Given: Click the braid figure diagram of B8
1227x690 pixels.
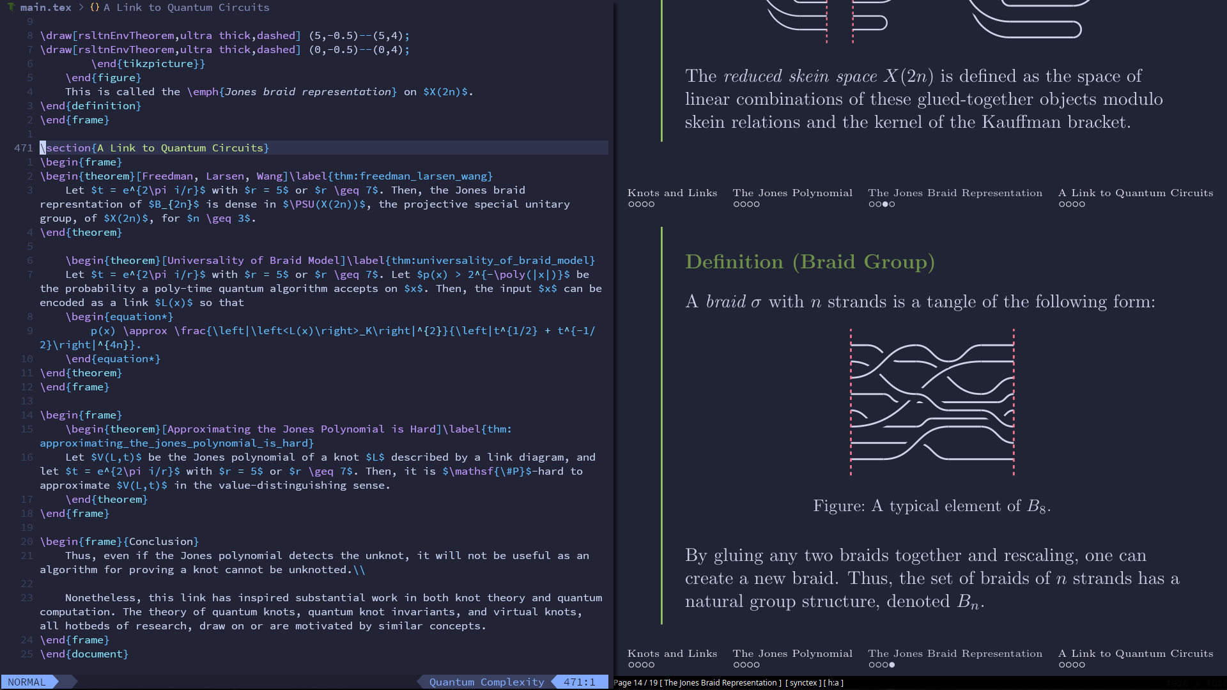Looking at the screenshot, I should pyautogui.click(x=932, y=402).
